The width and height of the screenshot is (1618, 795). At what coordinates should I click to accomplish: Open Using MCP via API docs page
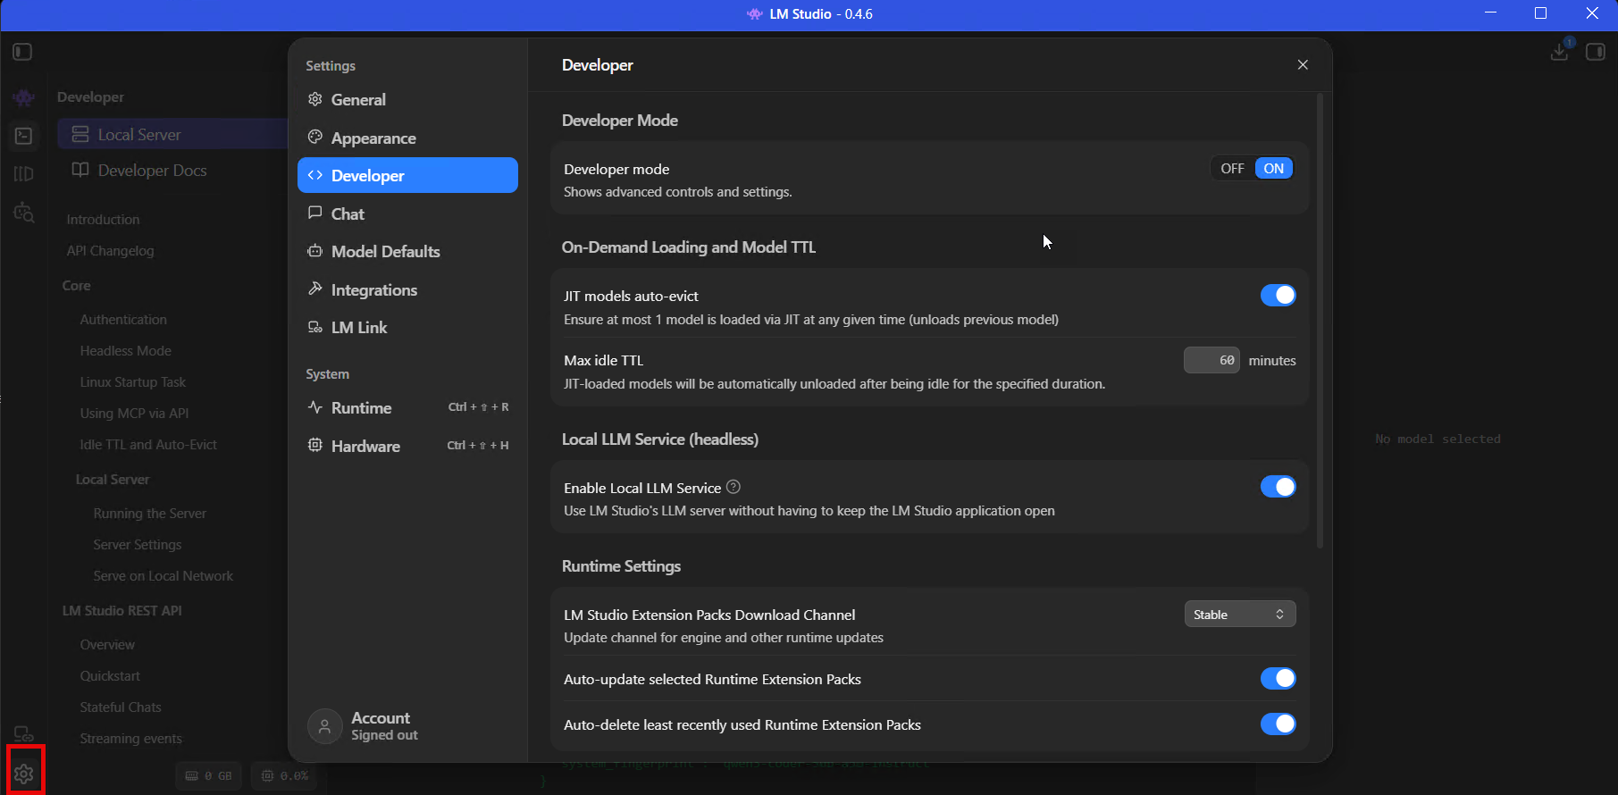(x=134, y=413)
